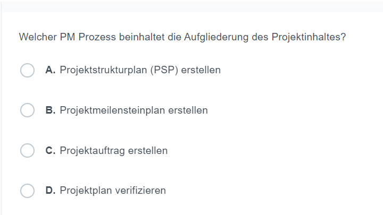Mark the radio circle for option D

tap(28, 191)
